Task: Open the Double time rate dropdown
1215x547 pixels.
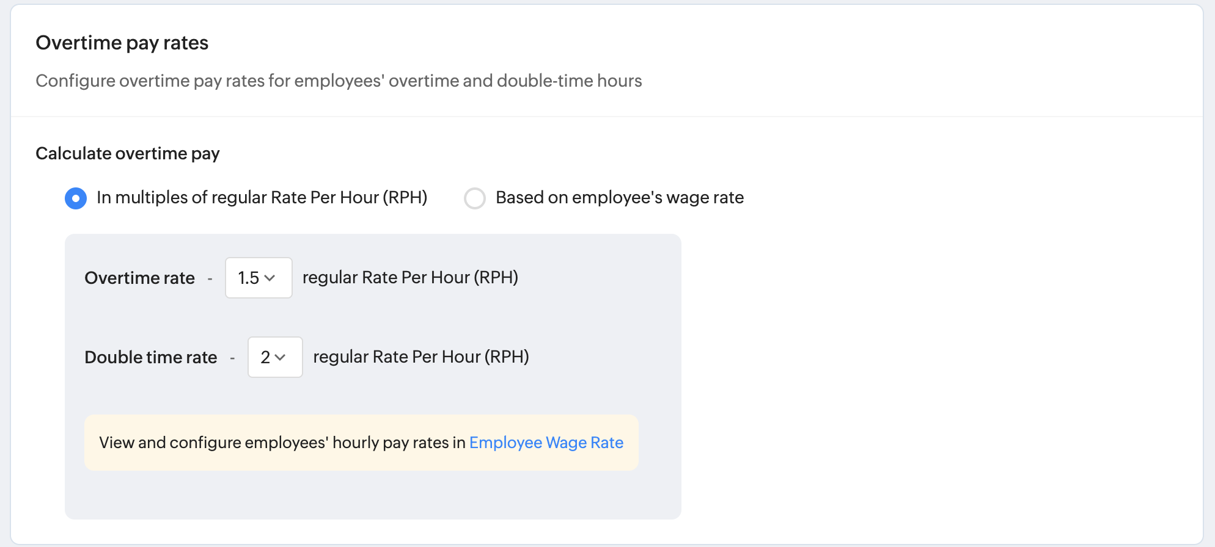Action: coord(275,357)
